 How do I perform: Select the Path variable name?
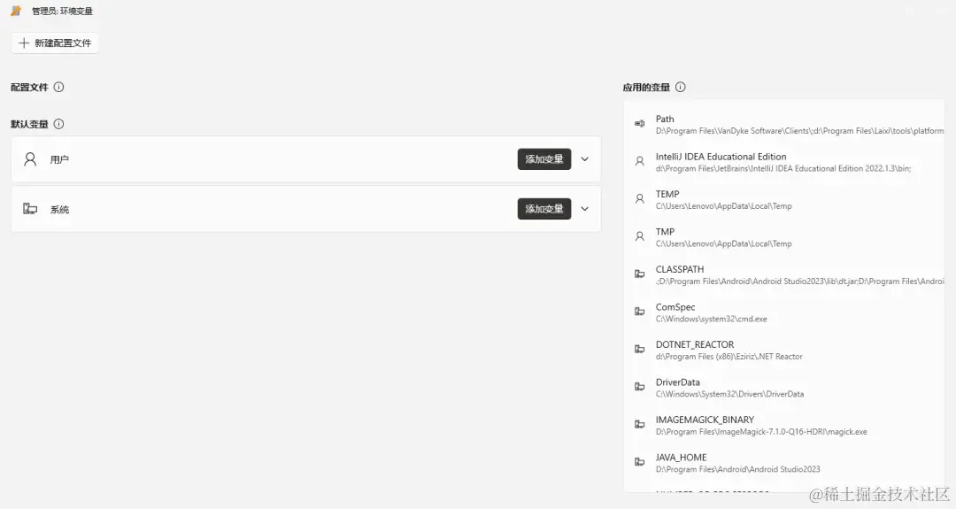[x=665, y=119]
